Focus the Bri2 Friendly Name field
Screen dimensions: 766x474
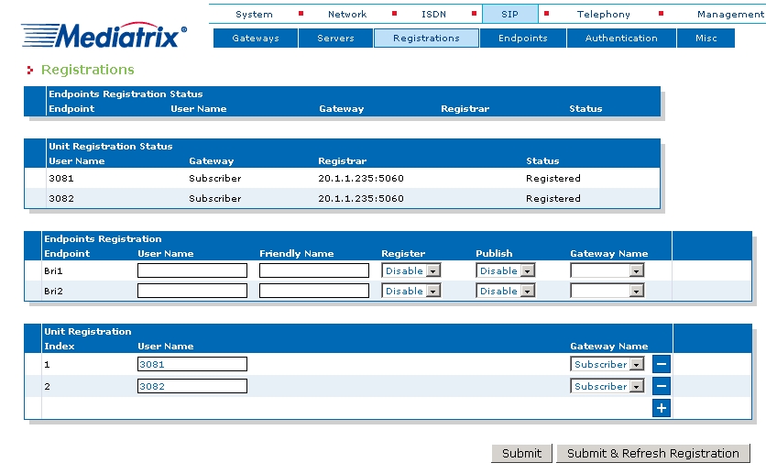point(314,291)
